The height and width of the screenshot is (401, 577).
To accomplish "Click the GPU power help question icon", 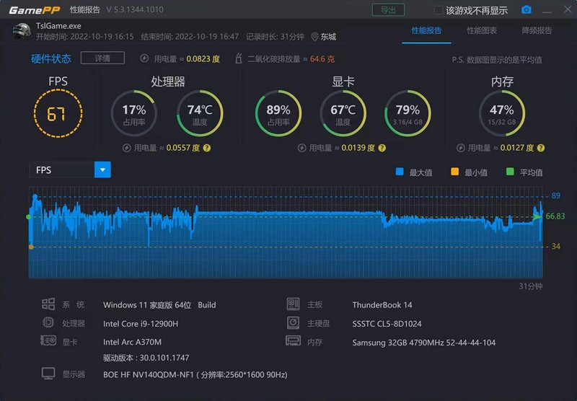I will point(382,148).
